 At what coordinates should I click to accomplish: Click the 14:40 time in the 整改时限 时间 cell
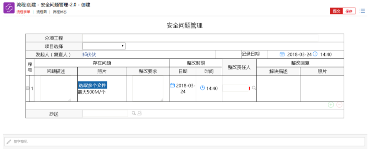[212, 88]
